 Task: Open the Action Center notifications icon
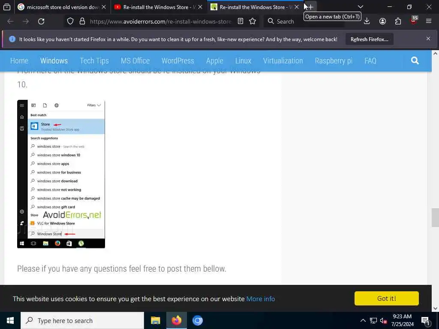pos(425,321)
